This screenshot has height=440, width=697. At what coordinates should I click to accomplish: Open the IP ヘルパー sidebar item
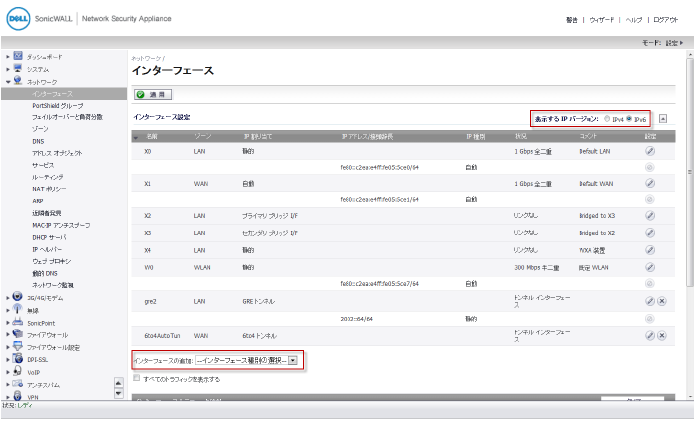pyautogui.click(x=47, y=249)
